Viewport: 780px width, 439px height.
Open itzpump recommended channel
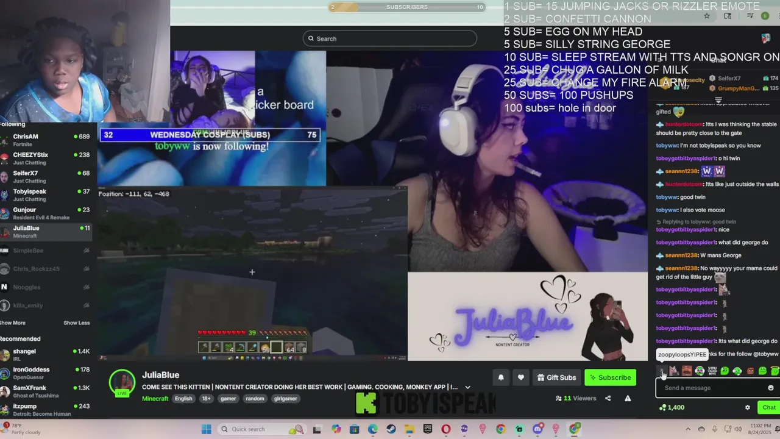tap(46, 410)
